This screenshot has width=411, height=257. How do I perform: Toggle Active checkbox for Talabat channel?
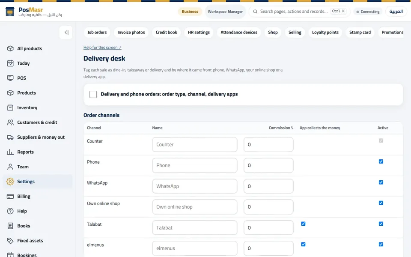point(381,224)
